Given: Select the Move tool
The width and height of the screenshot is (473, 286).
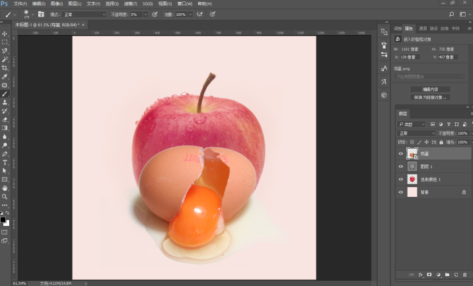Looking at the screenshot, I should [5, 34].
